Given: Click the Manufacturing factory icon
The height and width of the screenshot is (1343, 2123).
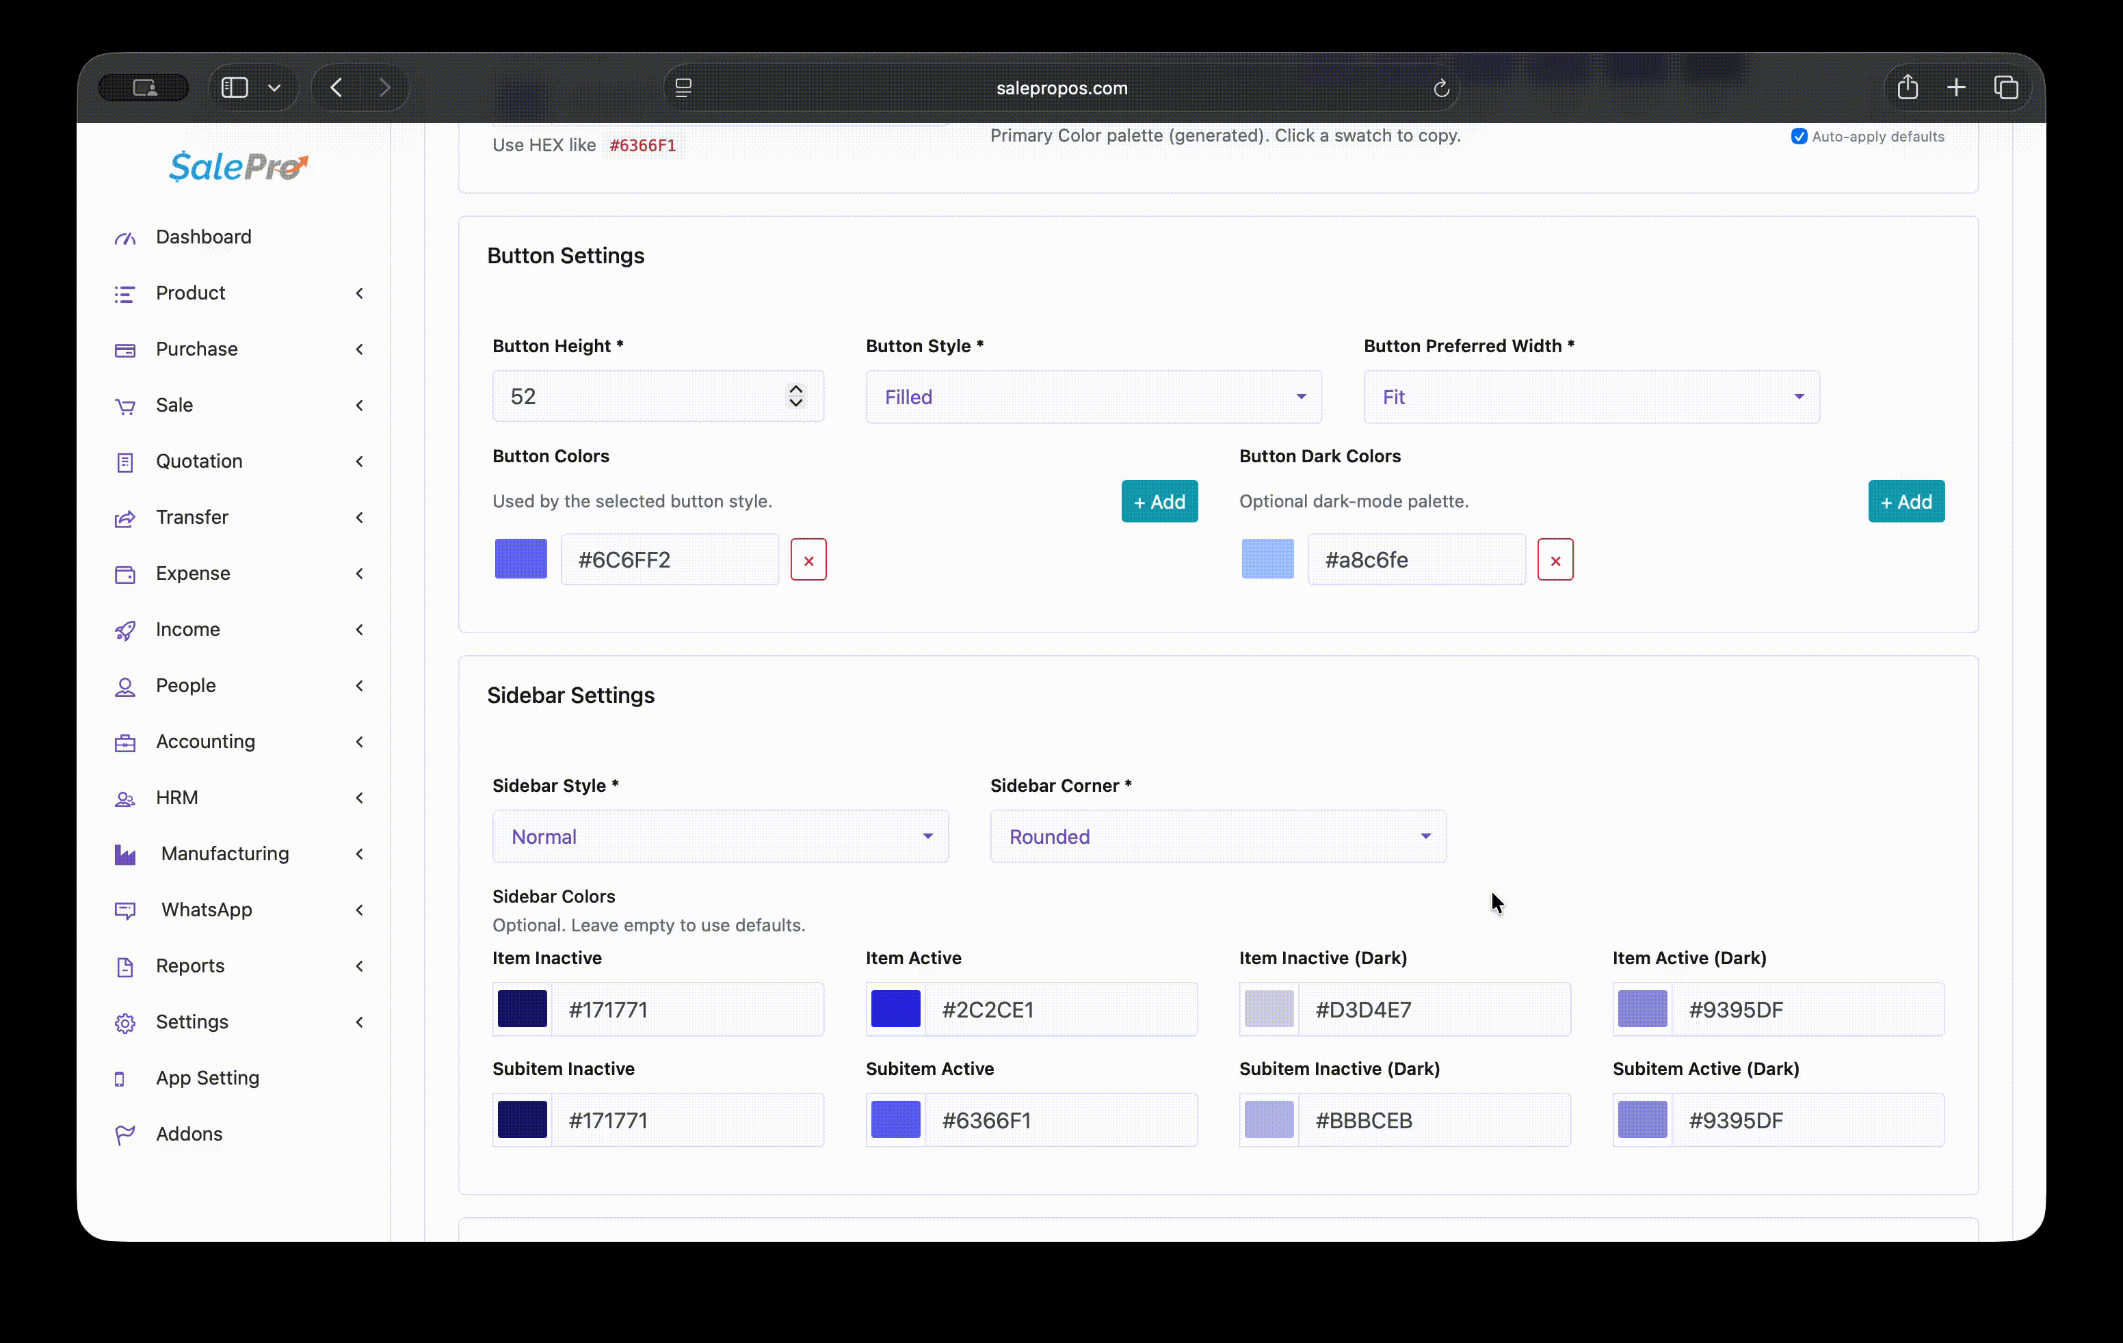Looking at the screenshot, I should [125, 855].
